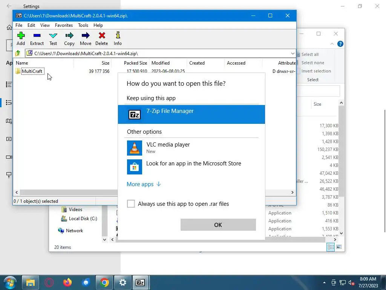
Task: Pick VLC media player to open file
Action: [x=191, y=148]
